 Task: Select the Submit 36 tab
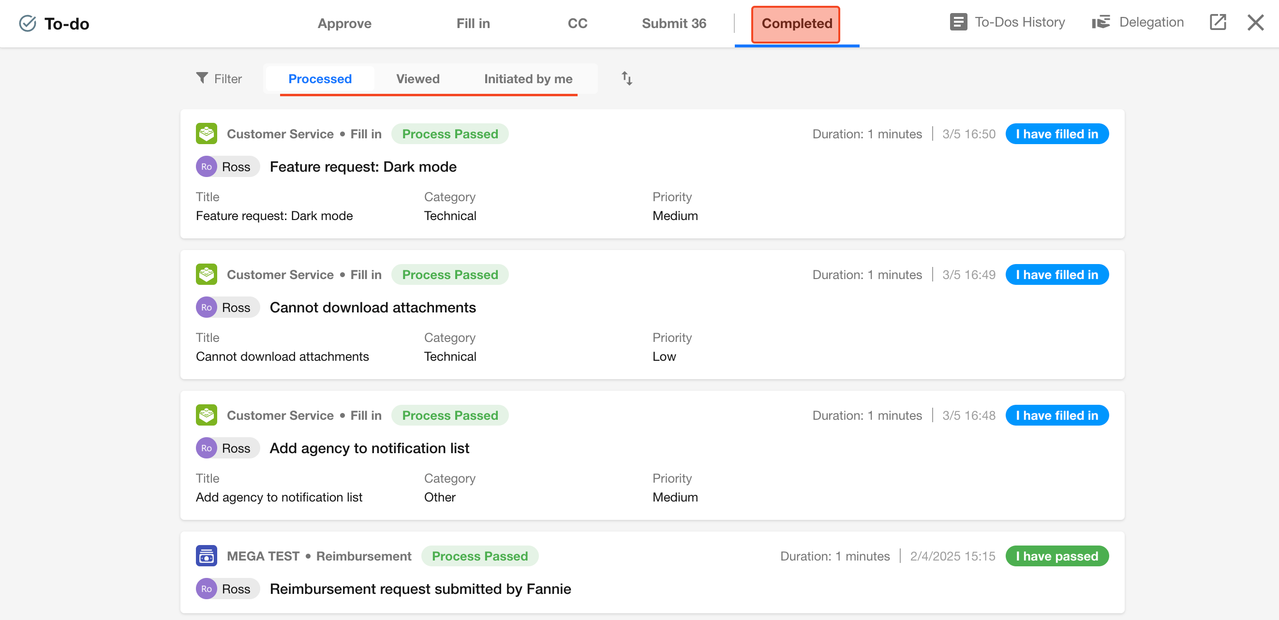pyautogui.click(x=673, y=23)
